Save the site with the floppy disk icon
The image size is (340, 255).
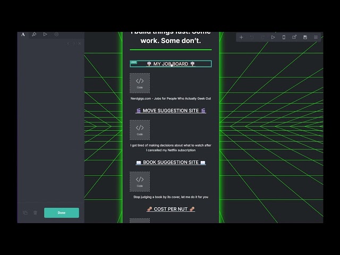[x=305, y=37]
